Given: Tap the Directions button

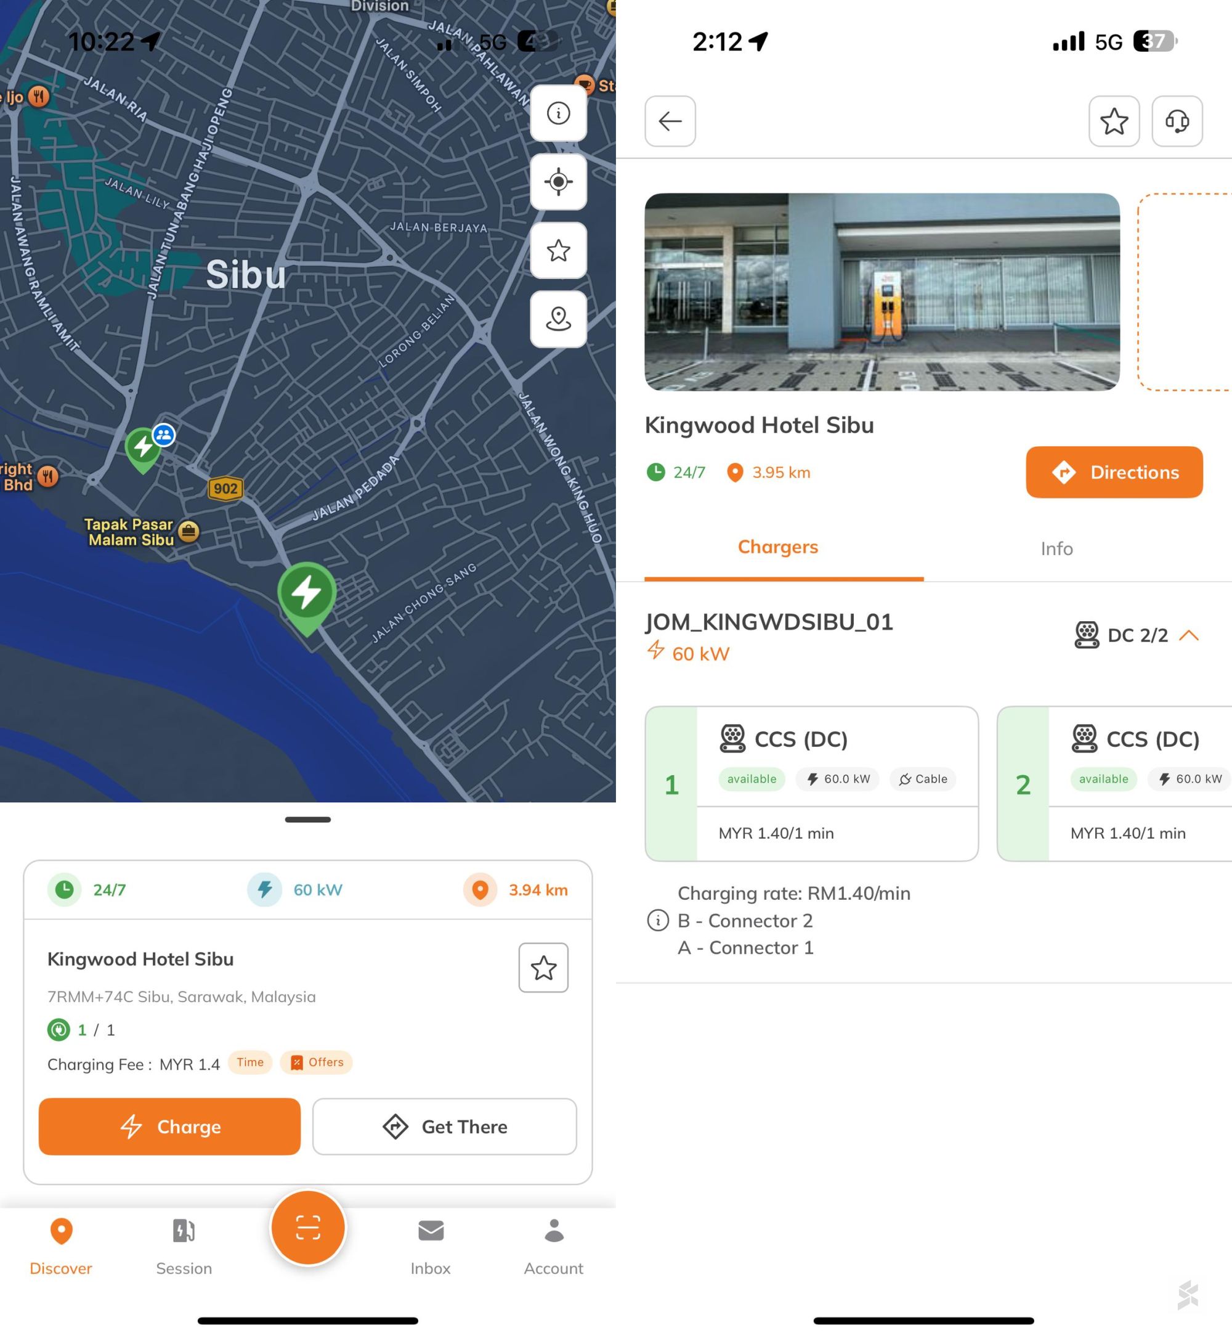Looking at the screenshot, I should [x=1113, y=472].
